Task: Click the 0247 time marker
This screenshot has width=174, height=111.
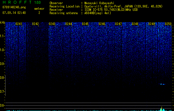Action: [118, 24]
